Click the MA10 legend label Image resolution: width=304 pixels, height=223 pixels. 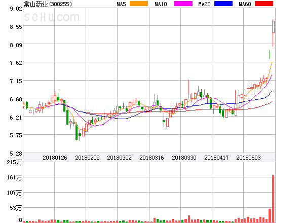(x=161, y=4)
